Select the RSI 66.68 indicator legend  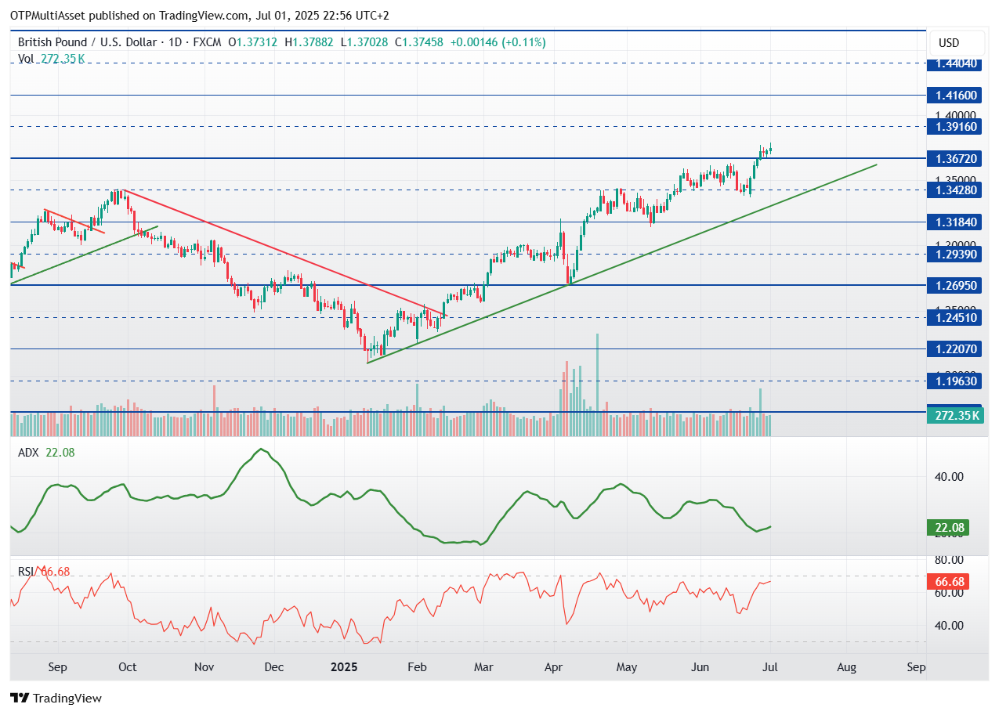point(45,572)
